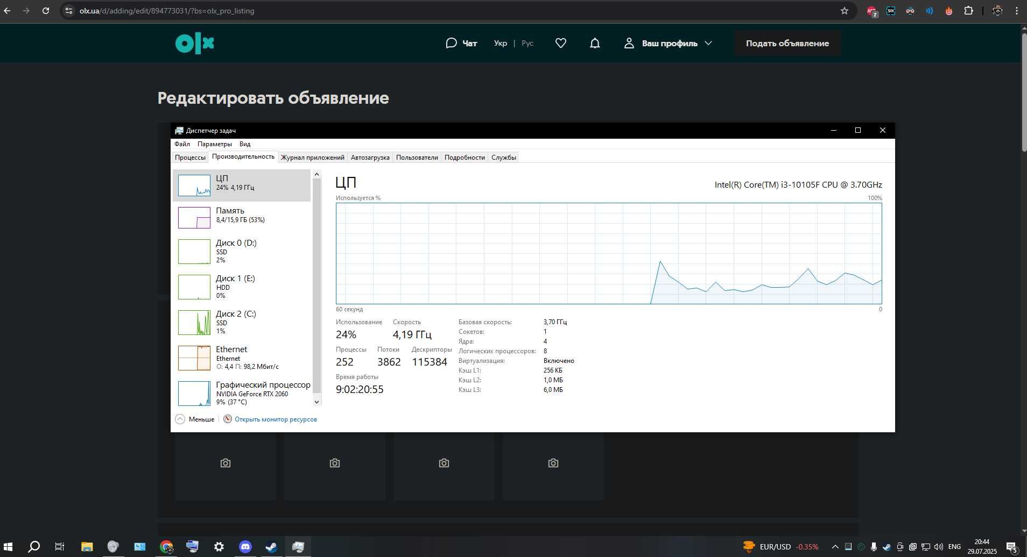Open the Windows Start menu
The image size is (1027, 557).
point(8,547)
